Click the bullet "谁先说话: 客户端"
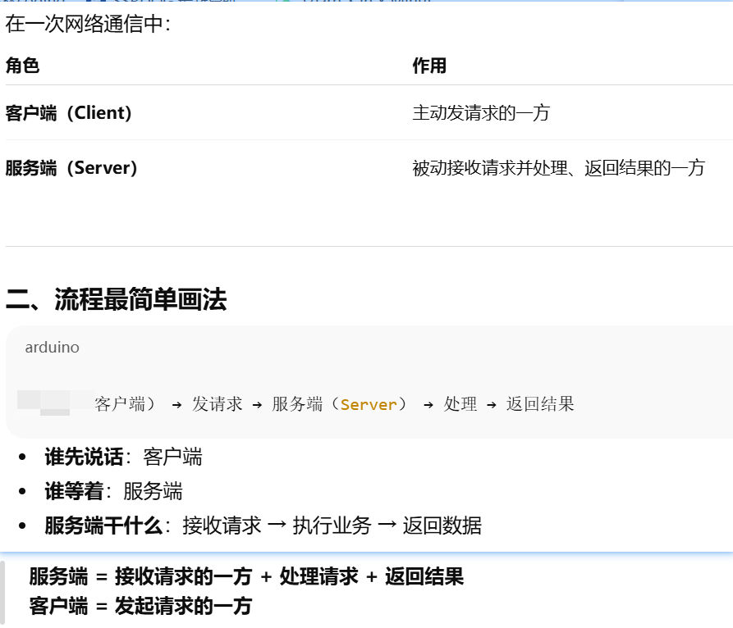This screenshot has height=628, width=733. pyautogui.click(x=123, y=457)
